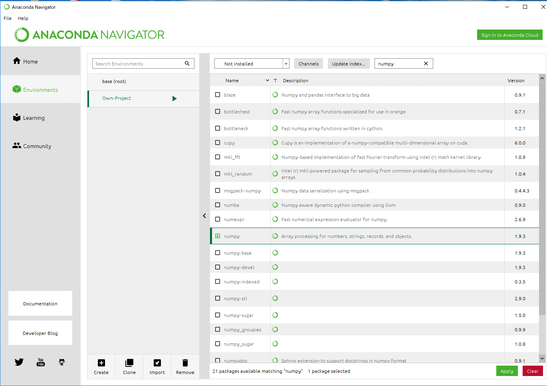This screenshot has width=547, height=386.
Task: Check the numexpr package checkbox
Action: [218, 219]
